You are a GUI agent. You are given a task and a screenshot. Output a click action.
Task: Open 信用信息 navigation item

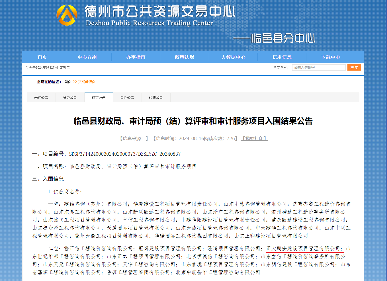coord(282,57)
